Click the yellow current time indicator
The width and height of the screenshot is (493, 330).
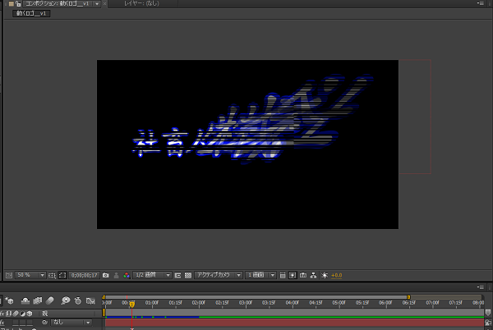[131, 304]
